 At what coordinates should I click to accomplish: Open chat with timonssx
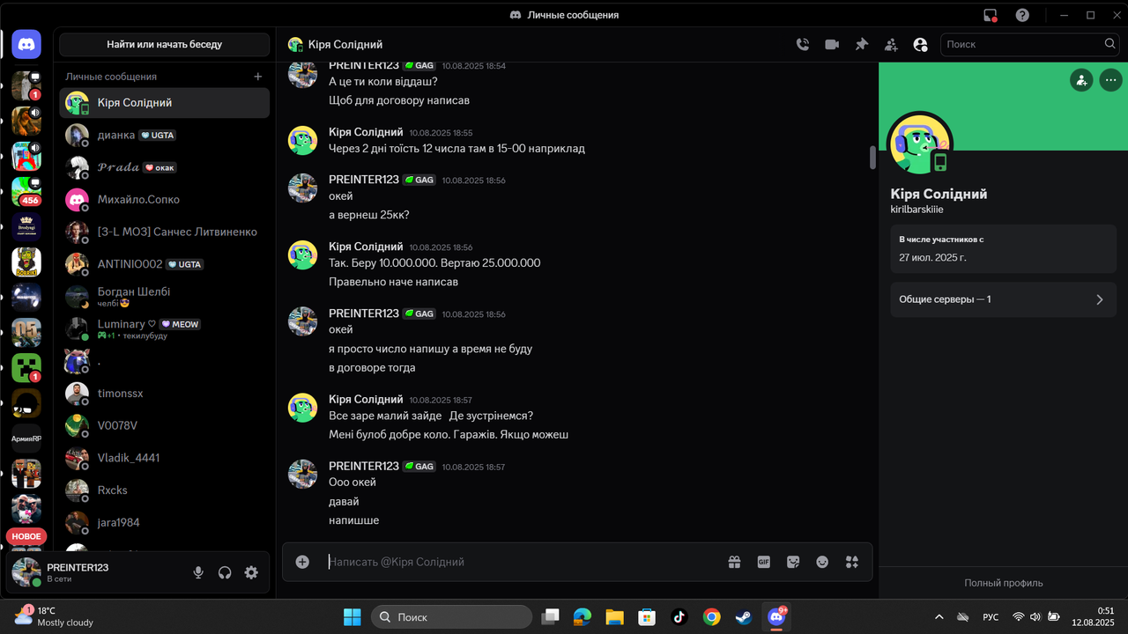tap(165, 394)
